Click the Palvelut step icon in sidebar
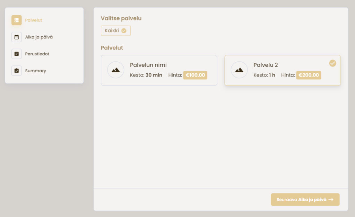 (x=16, y=20)
